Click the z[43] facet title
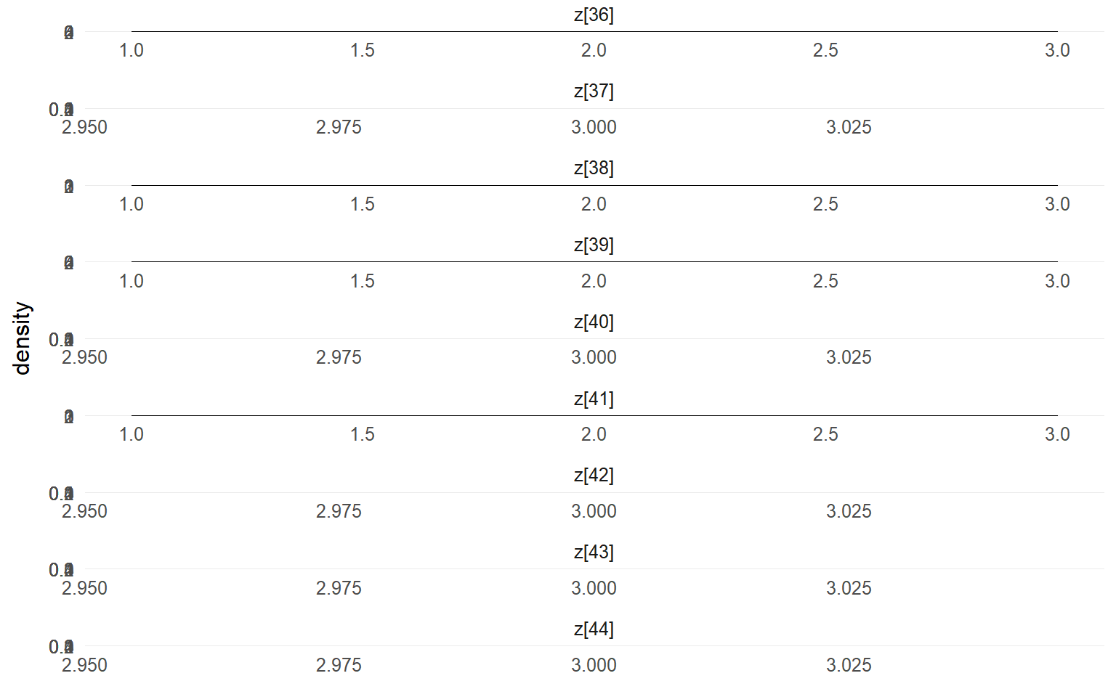Viewport: 1116px width, 697px height. 594,552
